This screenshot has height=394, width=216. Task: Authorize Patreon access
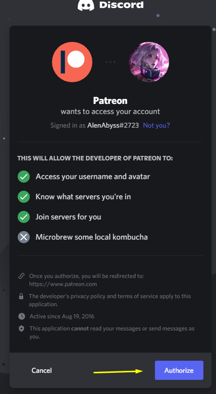(x=179, y=370)
